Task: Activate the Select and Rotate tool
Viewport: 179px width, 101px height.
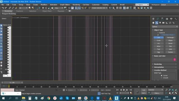Action: coord(46,8)
